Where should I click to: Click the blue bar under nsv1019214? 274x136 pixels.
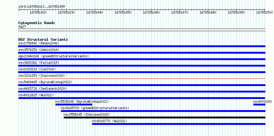[x=142, y=72]
